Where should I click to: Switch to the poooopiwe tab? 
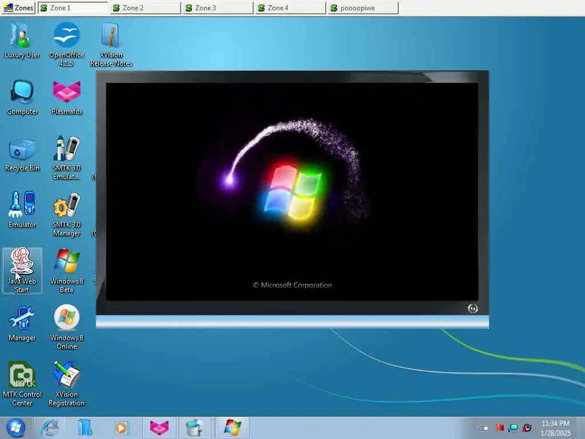point(363,8)
